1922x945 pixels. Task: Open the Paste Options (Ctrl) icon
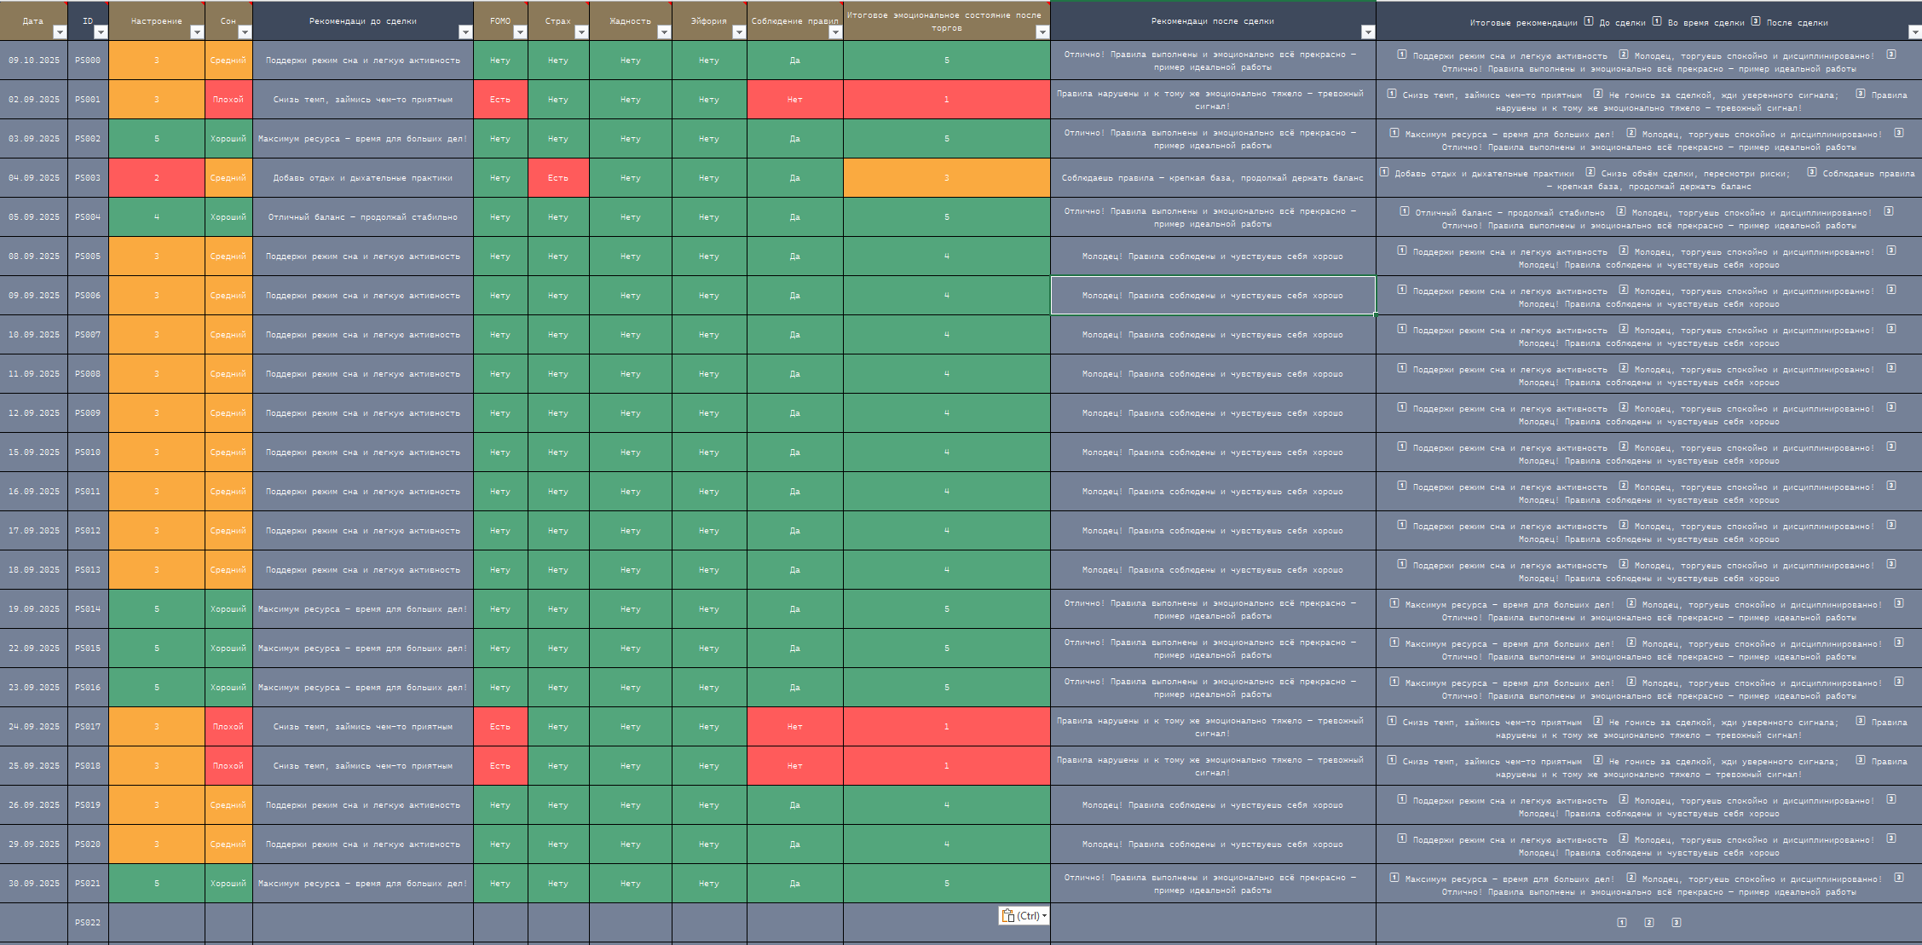[x=1008, y=916]
